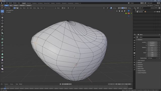This screenshot has width=161, height=91.
Task: Click the Subtract selection mode button
Action: click(16, 6)
